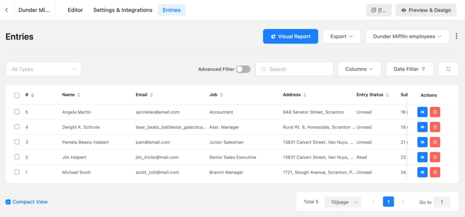This screenshot has width=465, height=217.
Task: Click the Dunder Mi... form title
Action: tap(35, 10)
